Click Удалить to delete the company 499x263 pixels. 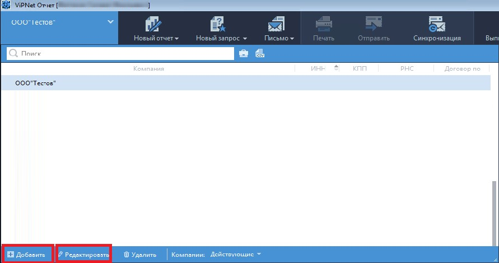140,255
